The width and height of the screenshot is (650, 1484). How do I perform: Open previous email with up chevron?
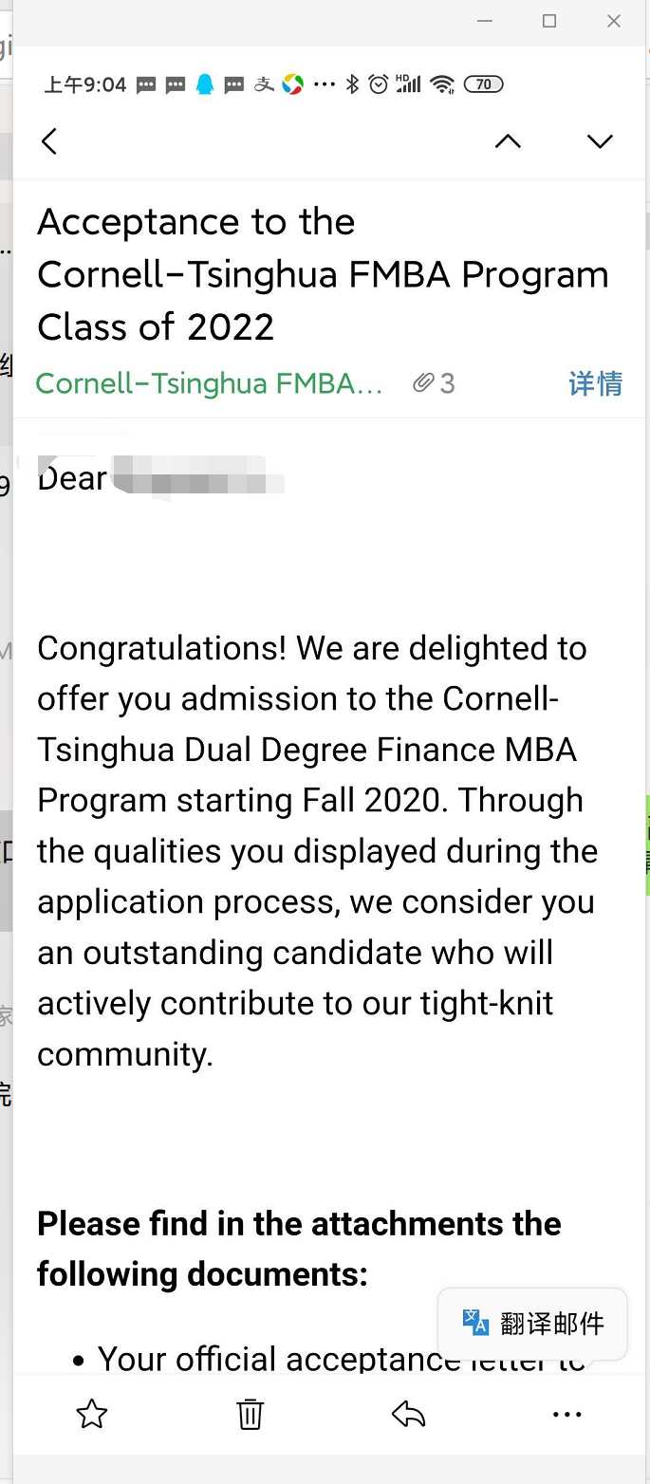click(x=508, y=141)
